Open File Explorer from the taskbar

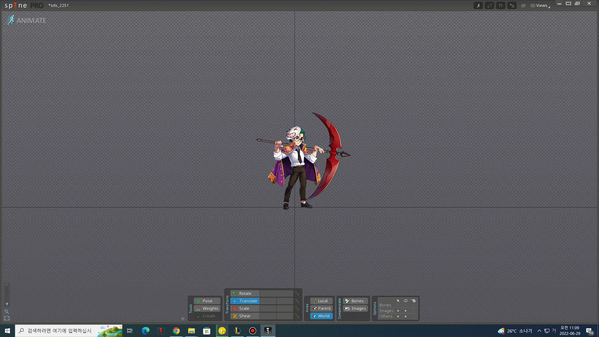coord(192,331)
